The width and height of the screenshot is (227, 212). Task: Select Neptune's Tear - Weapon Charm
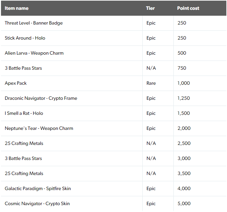point(39,128)
